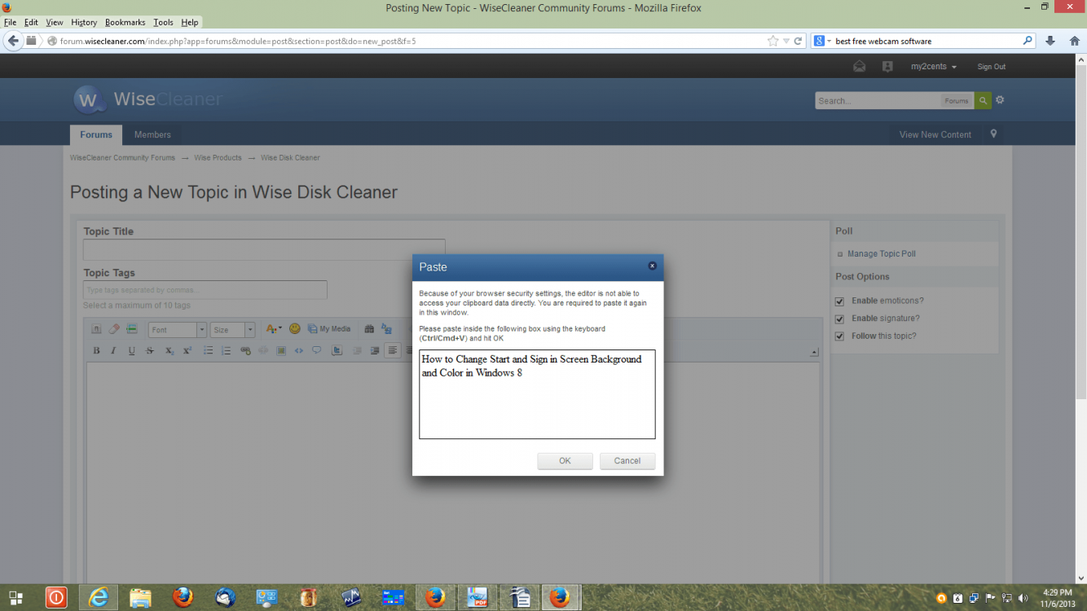Viewport: 1087px width, 611px height.
Task: Open the Firefox Downloads arrow
Action: pos(1050,41)
